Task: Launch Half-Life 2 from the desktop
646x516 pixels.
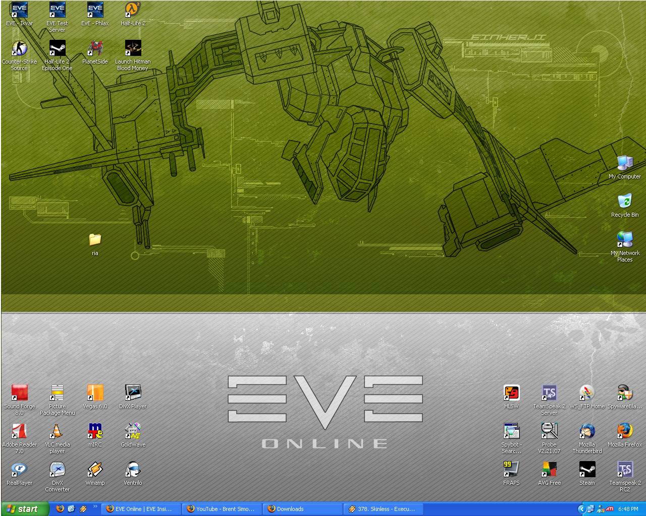Action: point(133,14)
